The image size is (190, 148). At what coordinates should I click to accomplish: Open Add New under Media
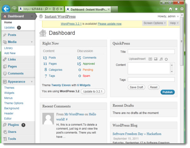(10, 53)
